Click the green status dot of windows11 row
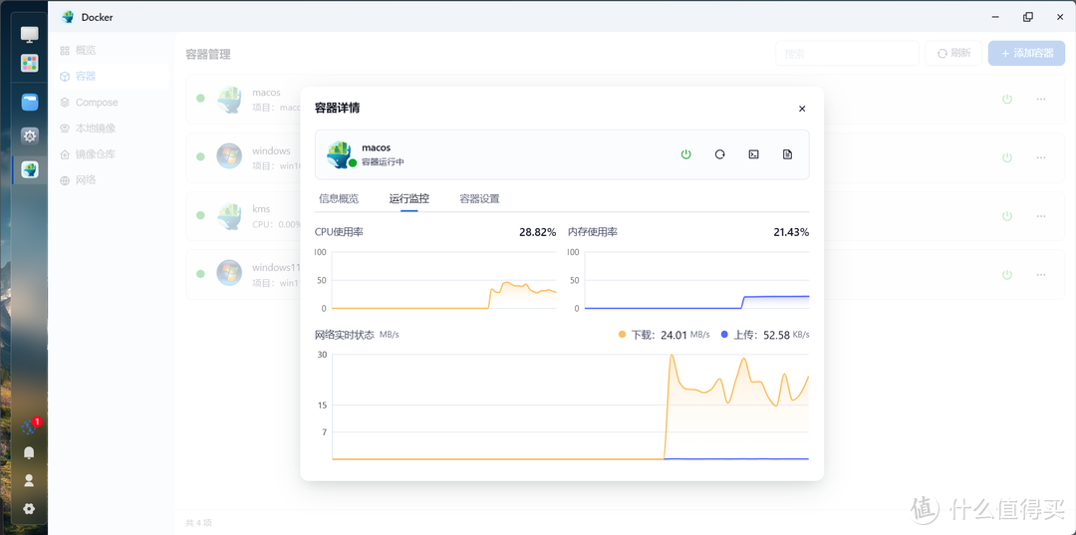This screenshot has width=1076, height=535. pos(200,274)
